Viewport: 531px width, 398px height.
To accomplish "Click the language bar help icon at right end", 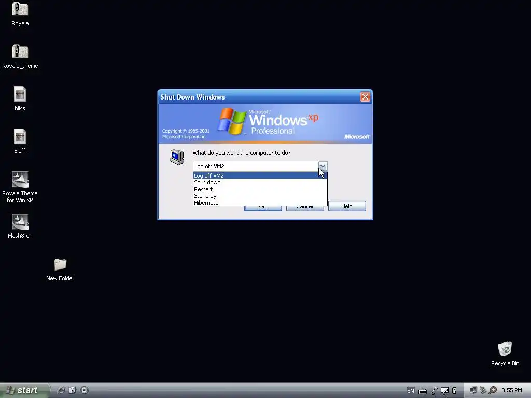I will (x=454, y=391).
